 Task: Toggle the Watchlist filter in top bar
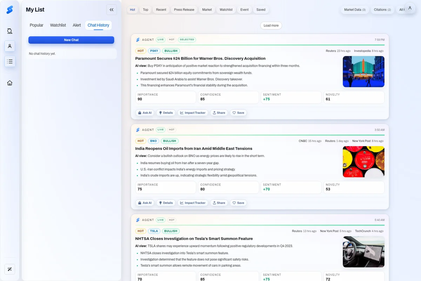pos(226,9)
